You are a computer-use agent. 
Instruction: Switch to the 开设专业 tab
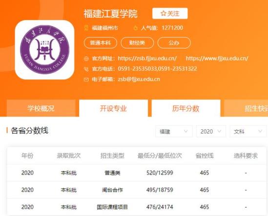point(113,108)
